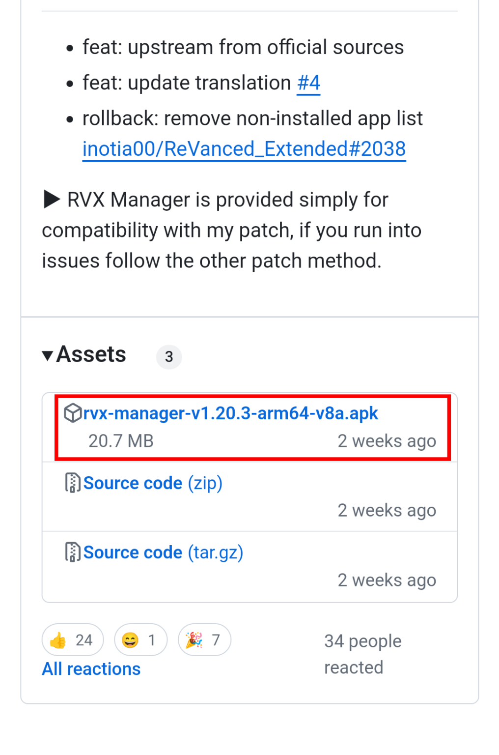Click the Source code (tar.gz) timestamp
Viewport: 499px width, 755px height.
(x=387, y=580)
